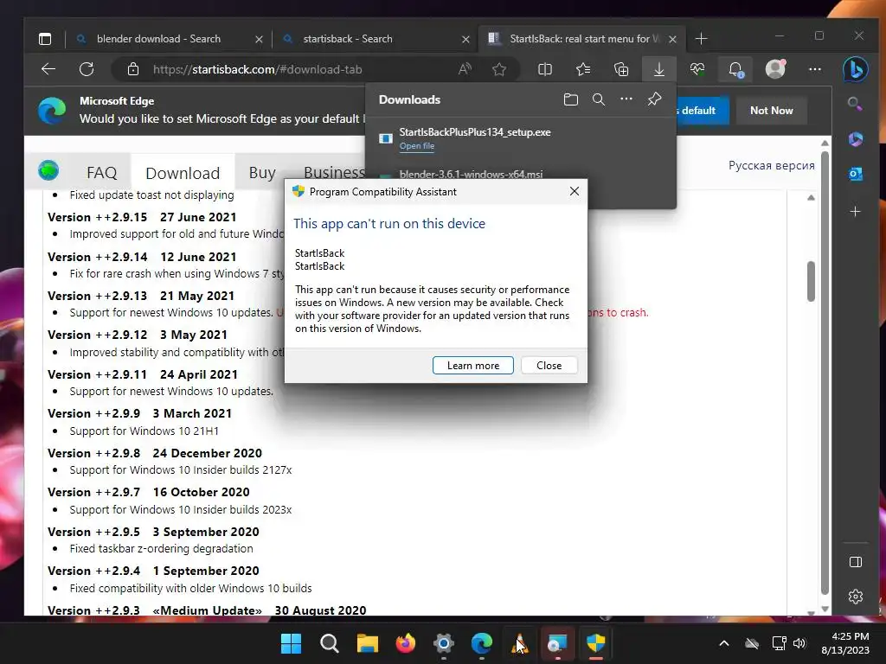Image resolution: width=886 pixels, height=664 pixels.
Task: Open Edge Settings and more menu
Action: coord(815,69)
